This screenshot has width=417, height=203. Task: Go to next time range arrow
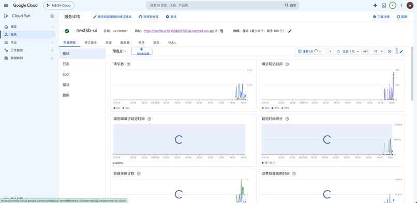(382, 51)
